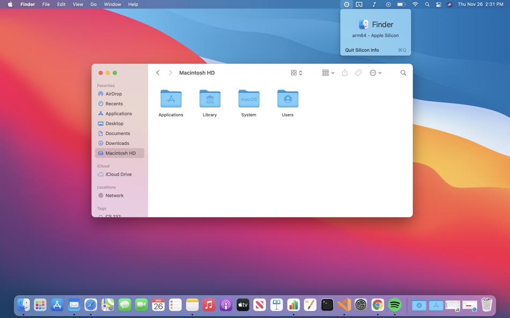Open the System folder icon
Viewport: 510px width, 318px height.
pos(249,99)
